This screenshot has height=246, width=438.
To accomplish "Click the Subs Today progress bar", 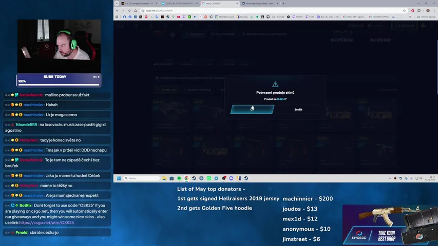I will [x=59, y=85].
